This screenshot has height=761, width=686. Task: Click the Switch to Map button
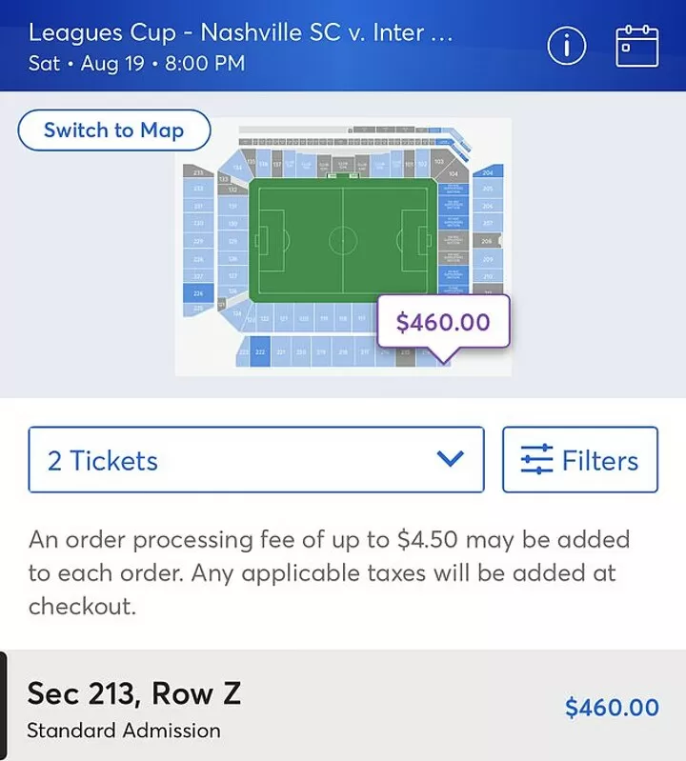114,130
